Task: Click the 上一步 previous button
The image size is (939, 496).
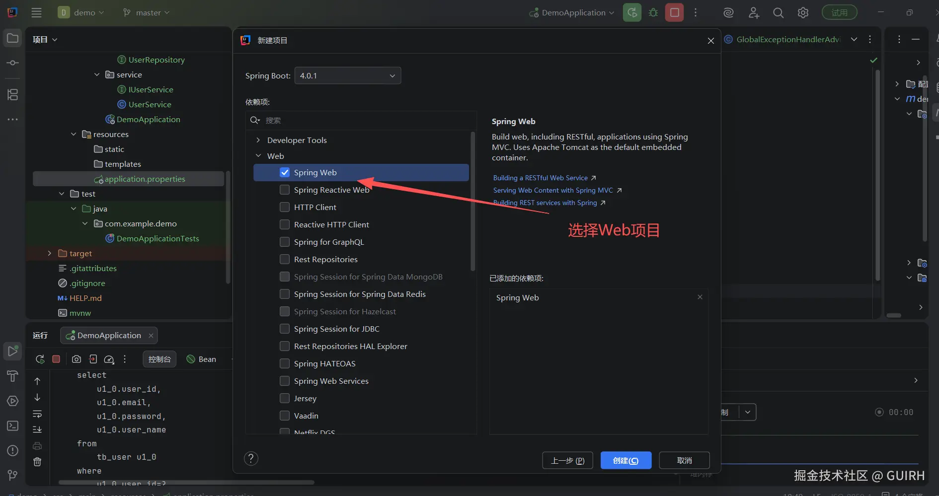Action: tap(568, 461)
